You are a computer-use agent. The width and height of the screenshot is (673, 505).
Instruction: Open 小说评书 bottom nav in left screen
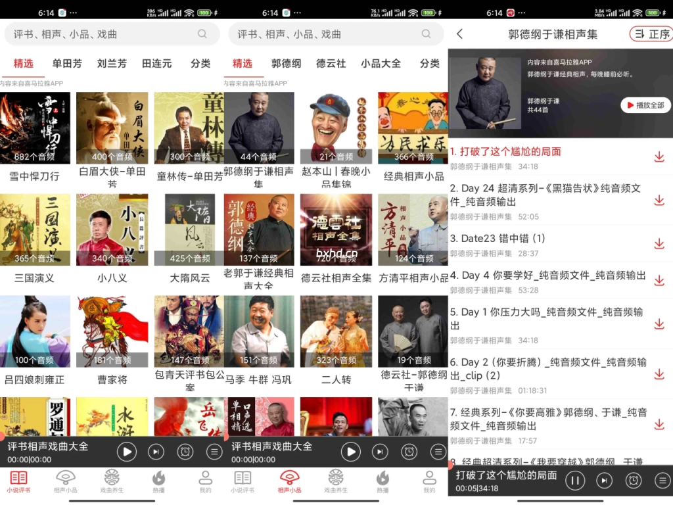18,481
